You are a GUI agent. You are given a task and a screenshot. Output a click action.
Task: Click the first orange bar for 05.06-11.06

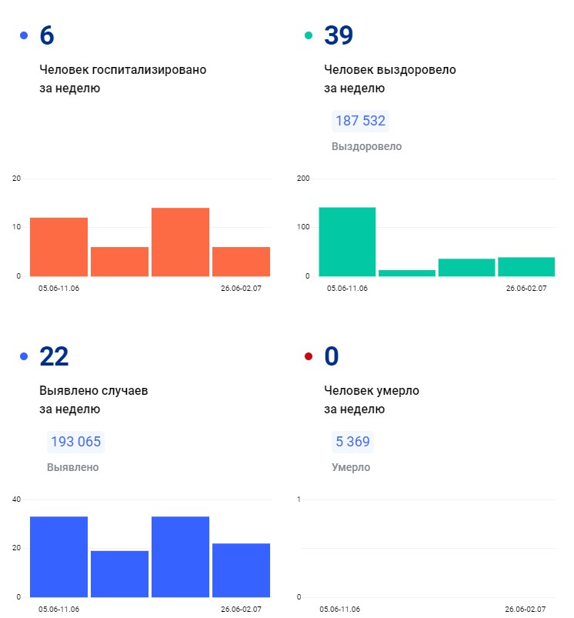[x=58, y=246]
